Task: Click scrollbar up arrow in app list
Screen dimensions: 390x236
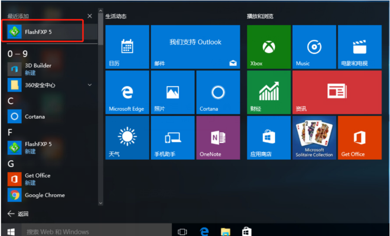Action: click(x=101, y=11)
